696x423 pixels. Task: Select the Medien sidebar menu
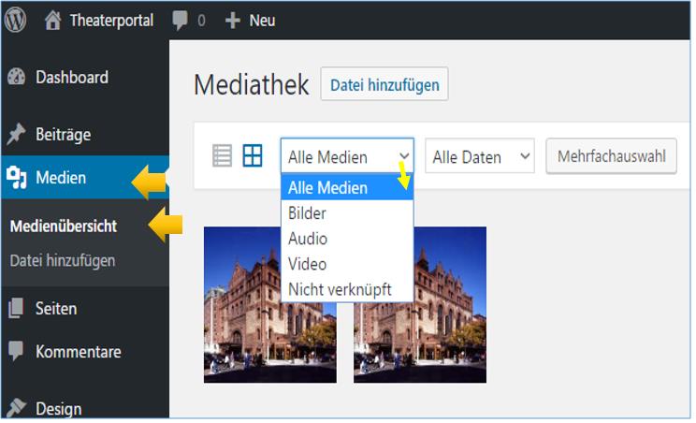[x=61, y=178]
